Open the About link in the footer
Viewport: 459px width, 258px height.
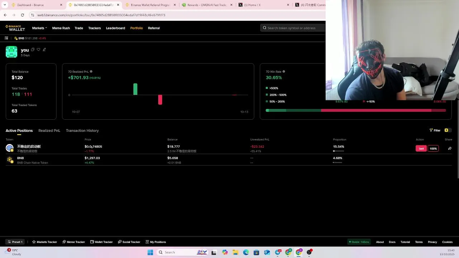380,242
